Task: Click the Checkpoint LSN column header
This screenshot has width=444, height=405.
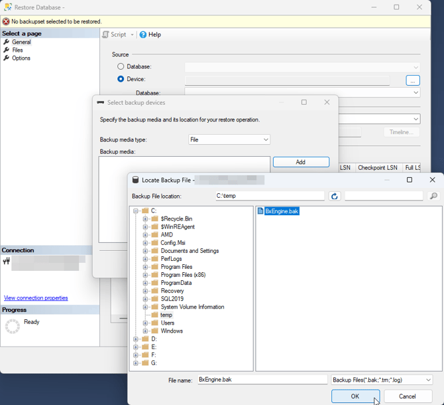Action: pos(378,167)
